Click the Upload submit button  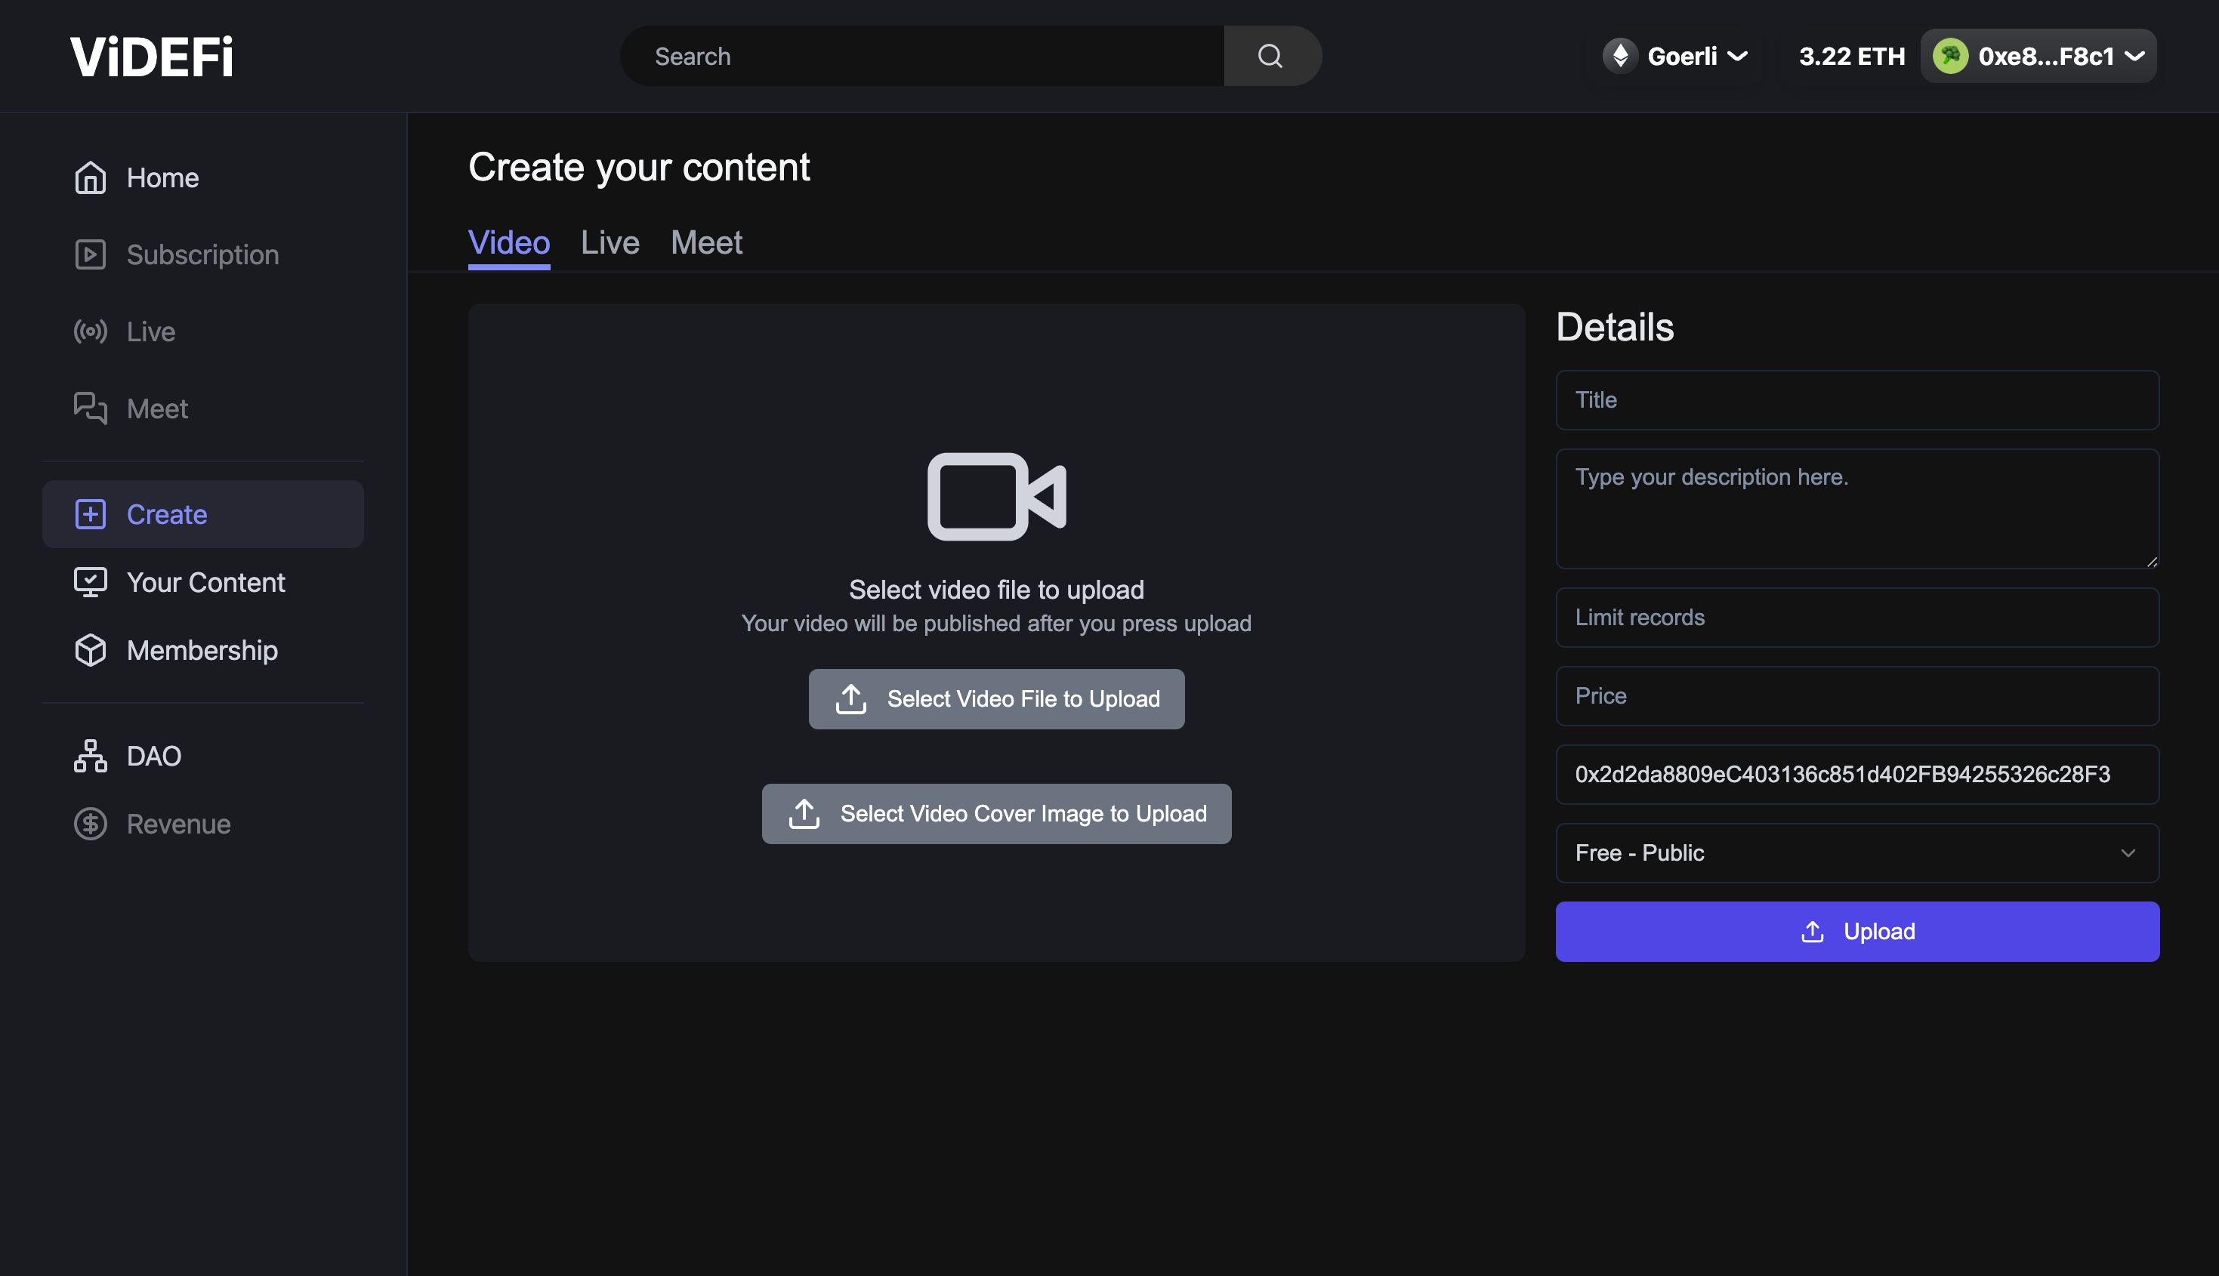click(x=1856, y=930)
